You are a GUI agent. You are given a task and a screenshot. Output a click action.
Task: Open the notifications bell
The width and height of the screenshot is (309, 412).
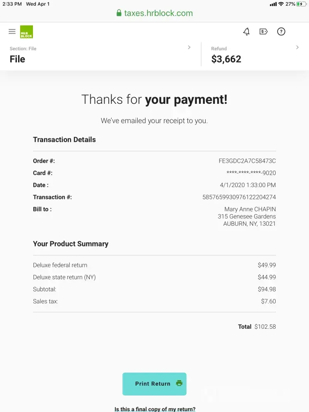[246, 32]
